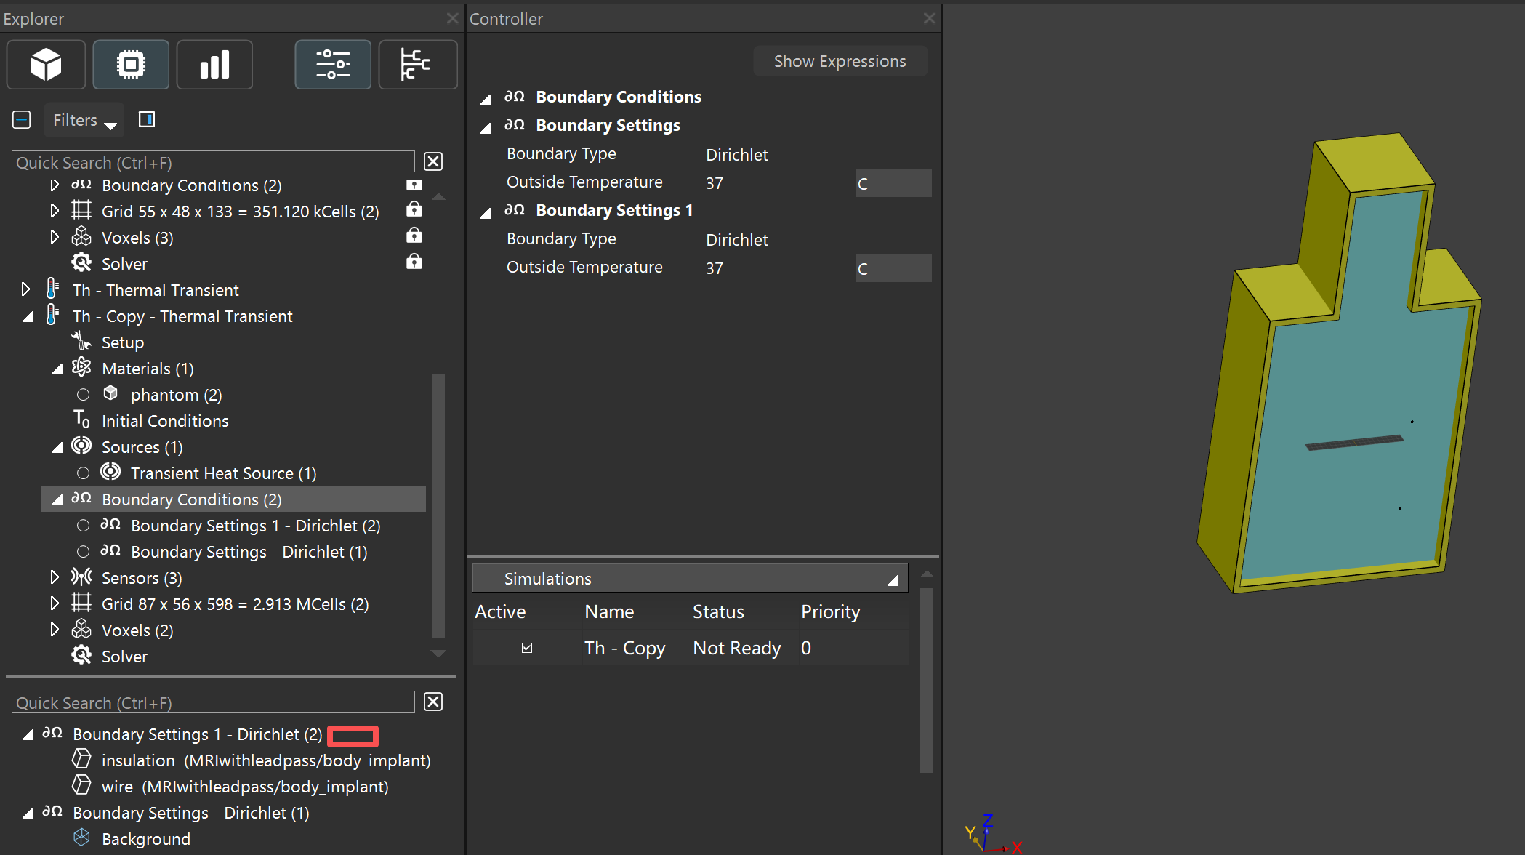Click Show Expressions button
This screenshot has width=1525, height=855.
coord(840,61)
